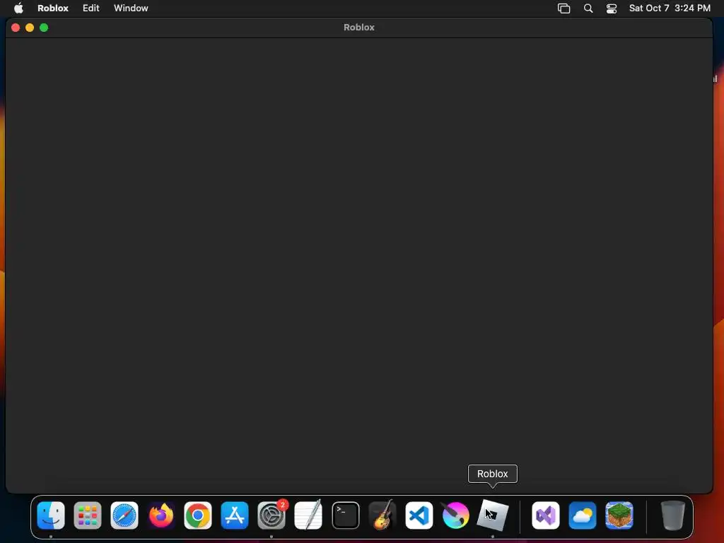724x543 pixels.
Task: Launch the grass block game icon
Action: pyautogui.click(x=619, y=515)
